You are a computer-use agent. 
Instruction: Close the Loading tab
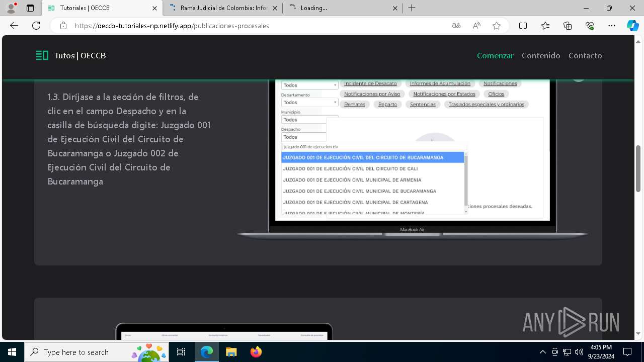pos(395,8)
